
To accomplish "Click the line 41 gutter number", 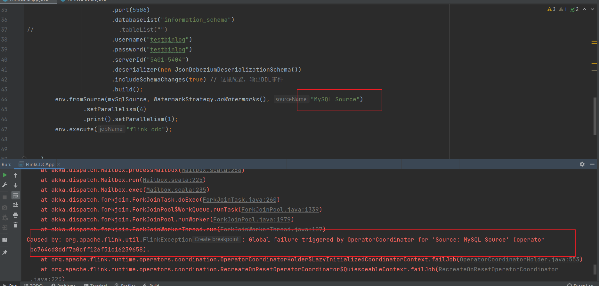I will pyautogui.click(x=4, y=70).
